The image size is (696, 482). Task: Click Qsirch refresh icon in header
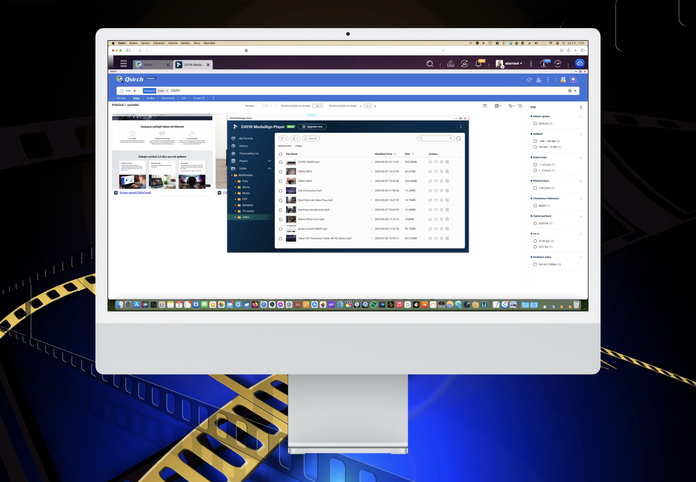[x=529, y=80]
